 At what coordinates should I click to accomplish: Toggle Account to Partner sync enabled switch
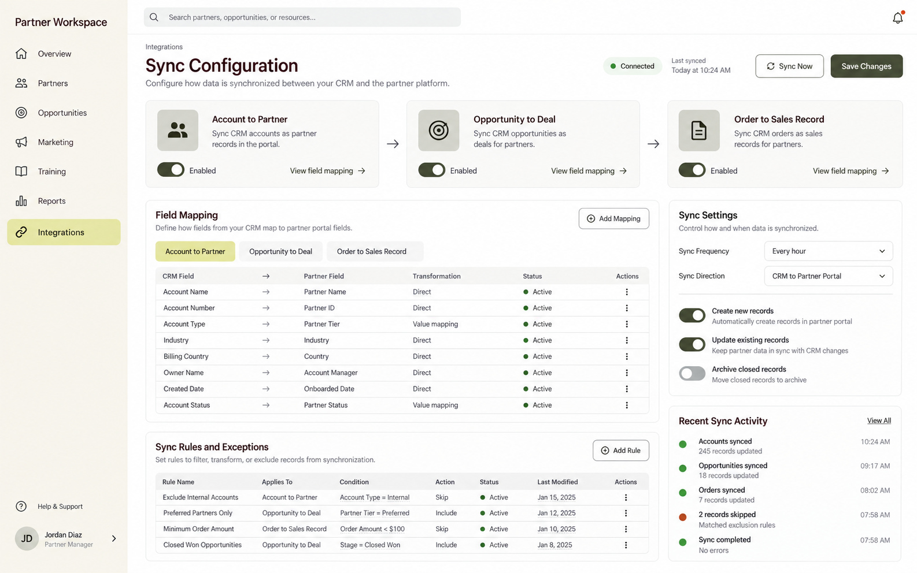(x=171, y=170)
